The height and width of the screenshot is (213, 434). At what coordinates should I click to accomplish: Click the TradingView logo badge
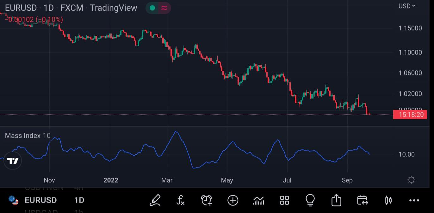13,161
